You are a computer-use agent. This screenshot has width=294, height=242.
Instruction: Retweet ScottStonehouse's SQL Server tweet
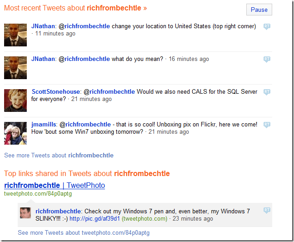[267, 92]
